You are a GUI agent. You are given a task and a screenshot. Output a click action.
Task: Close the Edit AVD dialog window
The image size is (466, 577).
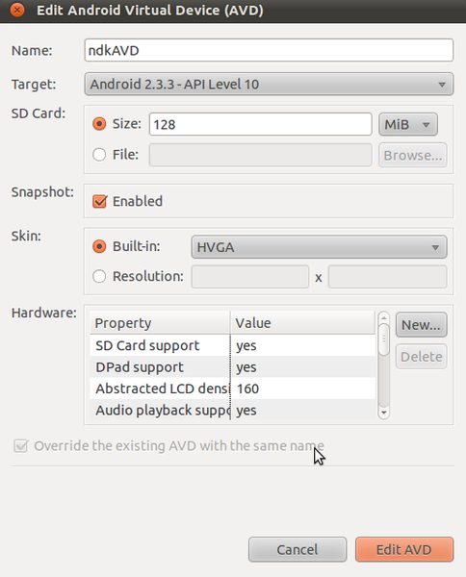17,10
